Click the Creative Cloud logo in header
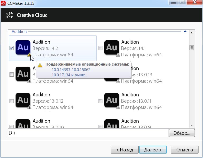Screen dimensions: 203x158 click(x=10, y=15)
